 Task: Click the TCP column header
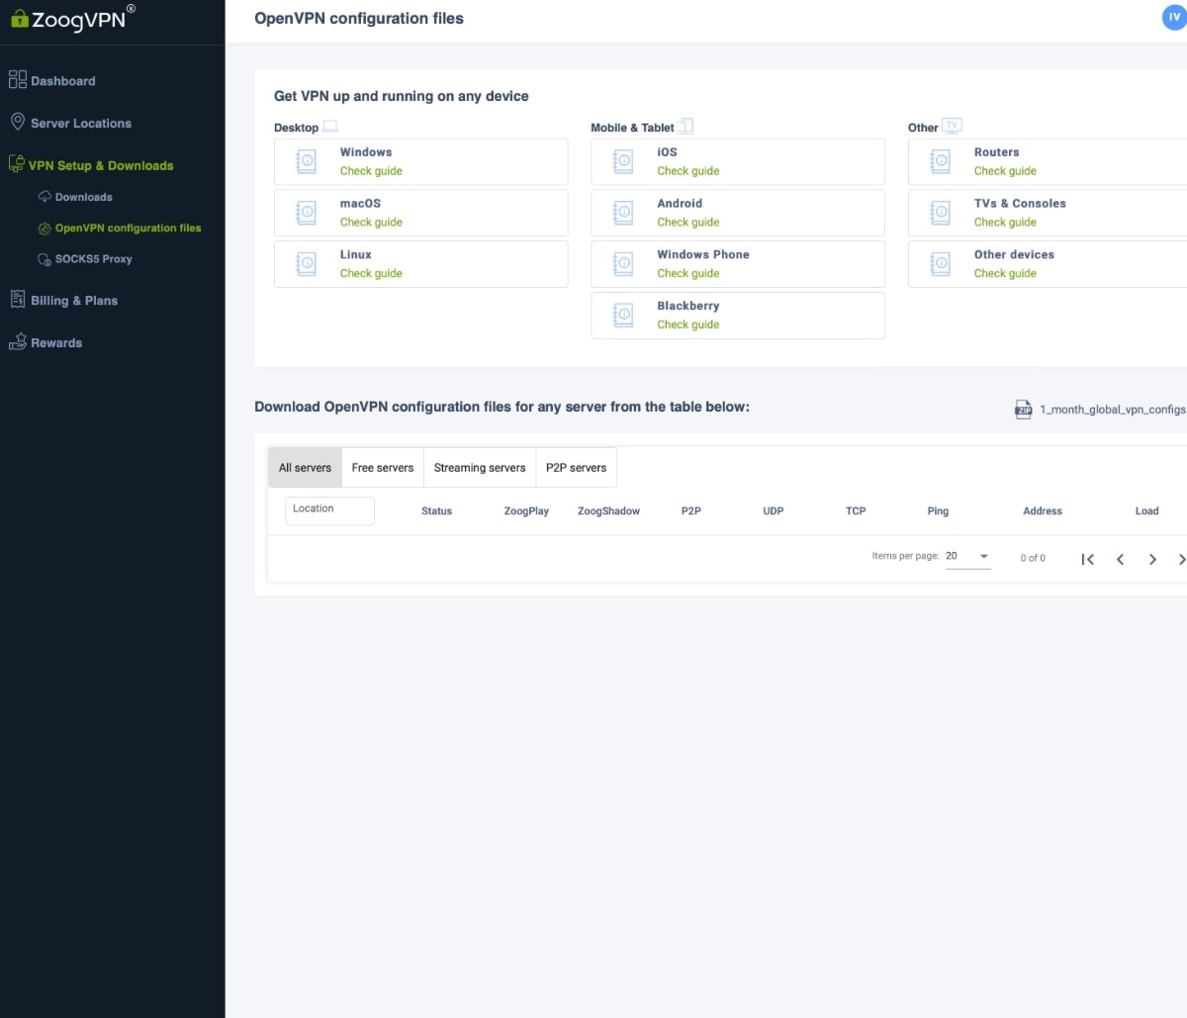point(856,511)
